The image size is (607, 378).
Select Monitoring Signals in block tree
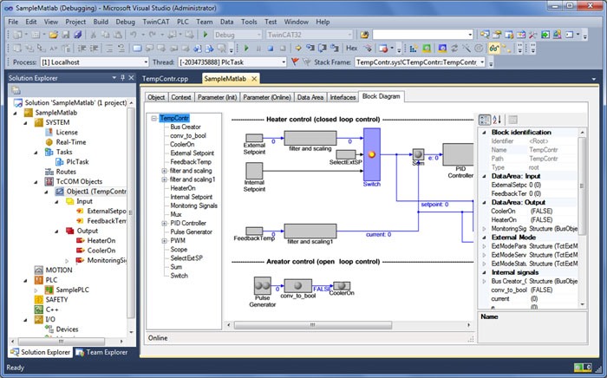(x=194, y=205)
